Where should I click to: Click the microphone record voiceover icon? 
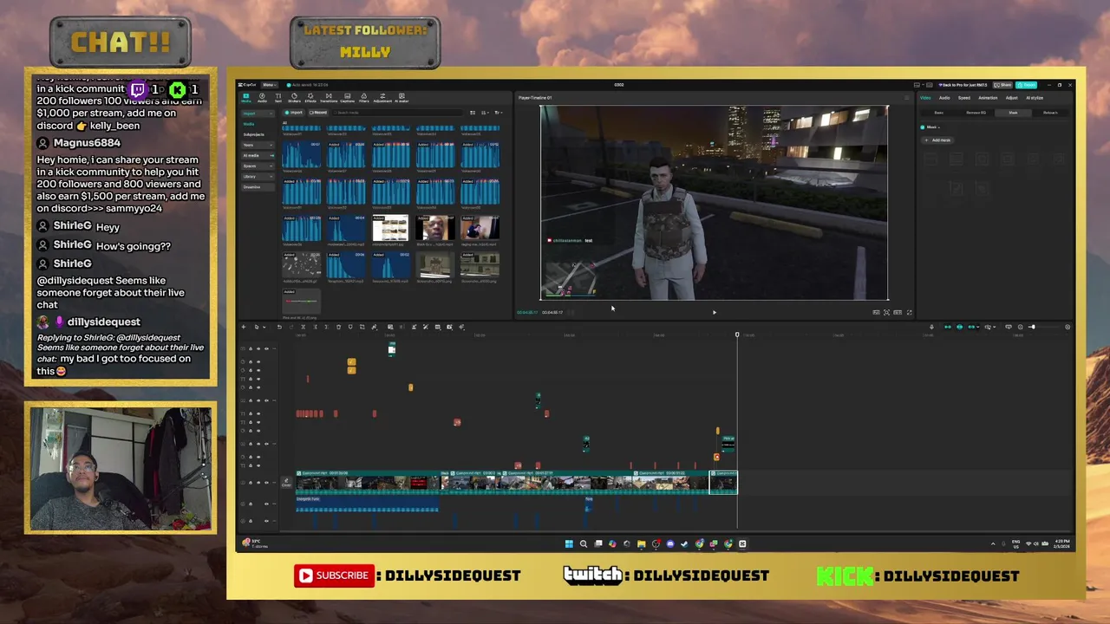[931, 327]
